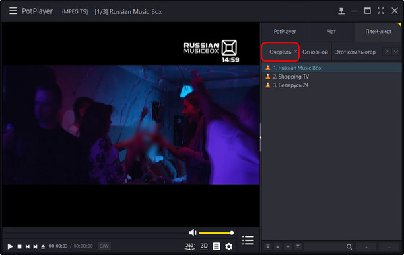404x255 pixels.
Task: Click the playlist search field
Action: click(x=325, y=247)
